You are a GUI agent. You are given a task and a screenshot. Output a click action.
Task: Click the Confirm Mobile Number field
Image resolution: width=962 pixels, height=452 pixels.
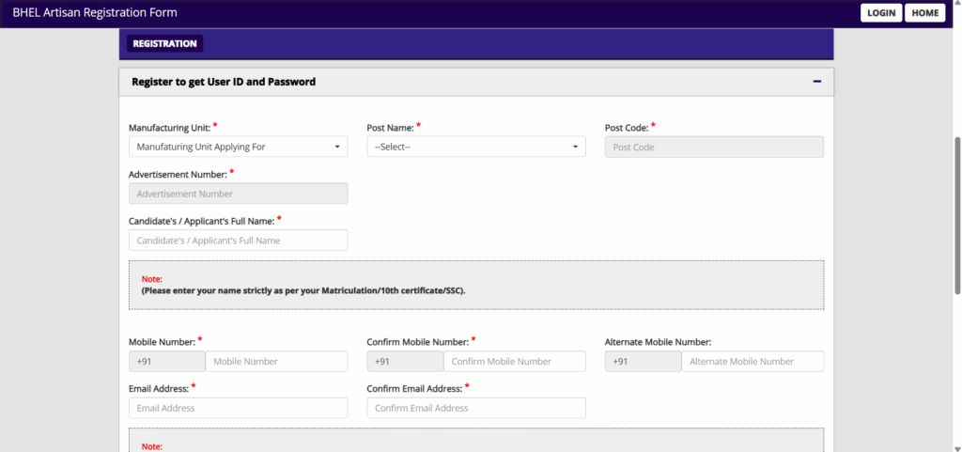[515, 361]
